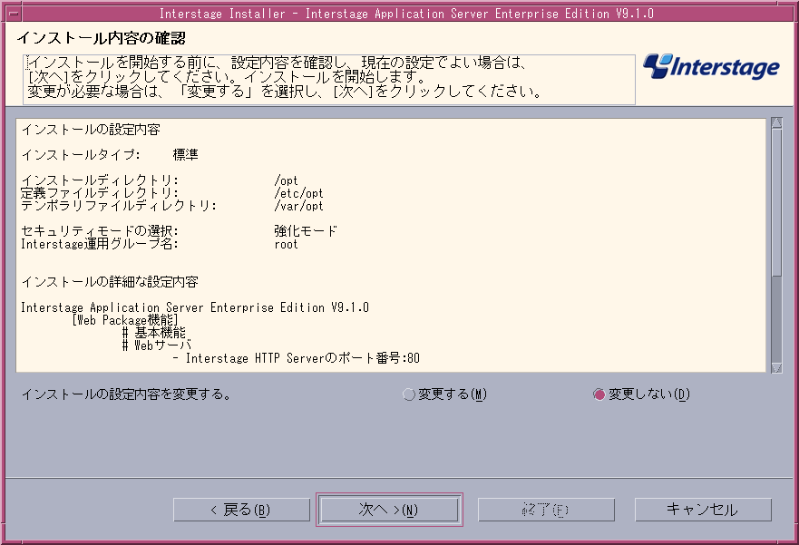This screenshot has height=545, width=799.
Task: Click the HTTP Server port number 80 line
Action: tap(297, 358)
